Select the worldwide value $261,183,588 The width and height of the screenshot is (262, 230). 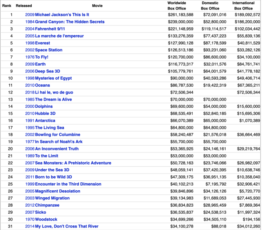tap(180, 15)
